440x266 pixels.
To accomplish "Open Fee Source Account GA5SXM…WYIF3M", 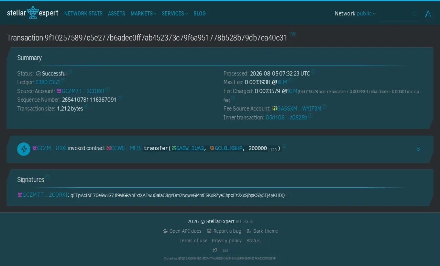I will pos(299,108).
